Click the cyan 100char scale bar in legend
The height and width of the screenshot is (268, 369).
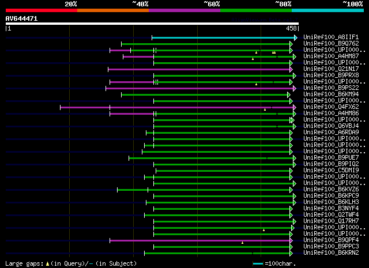pos(258,264)
